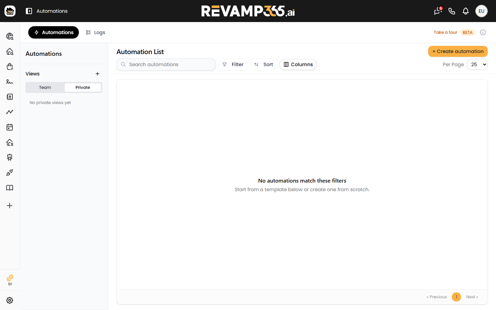Click the "Views" label
Image resolution: width=496 pixels, height=310 pixels.
coord(32,74)
